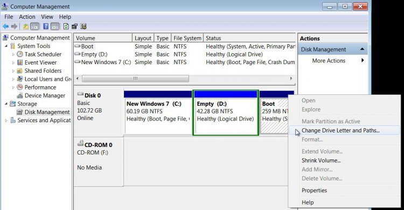This screenshot has height=210, width=404.
Task: Click the Performance icon in tree
Action: pyautogui.click(x=20, y=87)
